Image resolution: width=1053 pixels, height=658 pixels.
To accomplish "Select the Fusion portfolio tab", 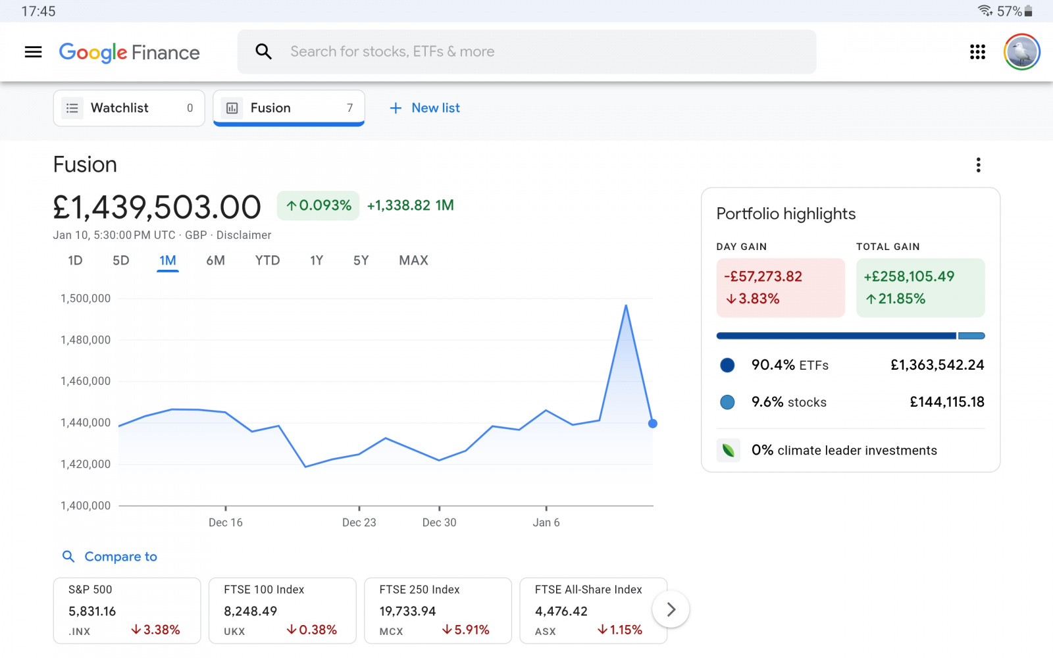I will tap(289, 108).
